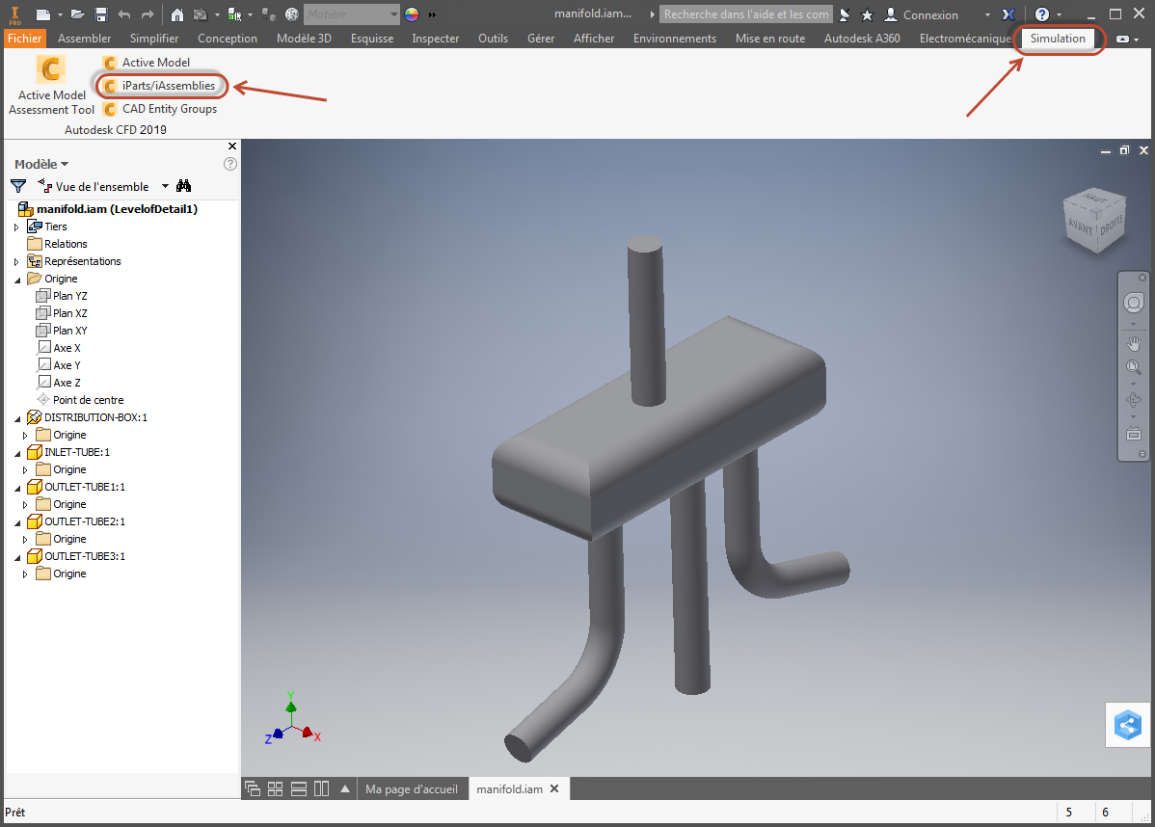Collapse the Origine folder in the tree
Viewport: 1155px width, 827px height.
tap(17, 280)
